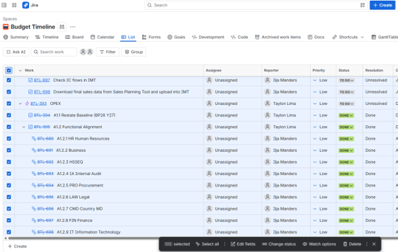Click the Search work field
Screen dimensions: 398x252
[54, 51]
